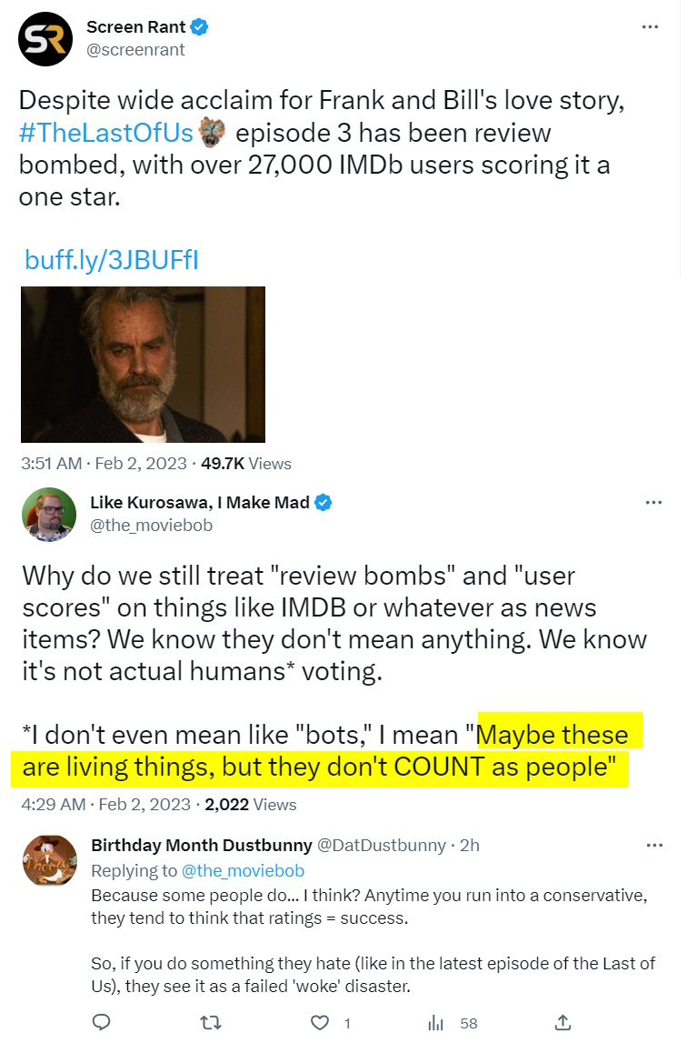Open the 2,022 Views count
The height and width of the screenshot is (1043, 687).
pos(251,805)
